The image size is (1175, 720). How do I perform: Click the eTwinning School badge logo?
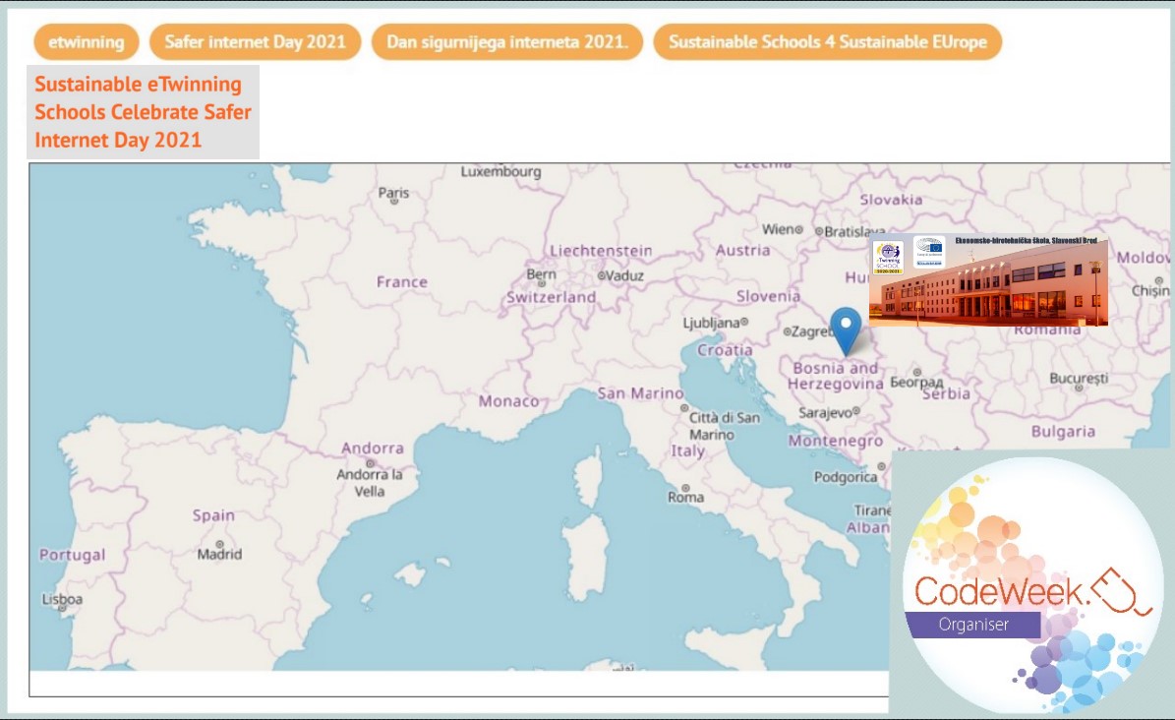pyautogui.click(x=889, y=258)
